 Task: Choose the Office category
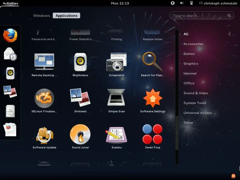(189, 83)
